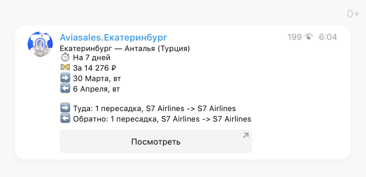Click the left arrow emoji by 6 Апреля
Viewport: 366px width, 177px height.
(x=65, y=88)
